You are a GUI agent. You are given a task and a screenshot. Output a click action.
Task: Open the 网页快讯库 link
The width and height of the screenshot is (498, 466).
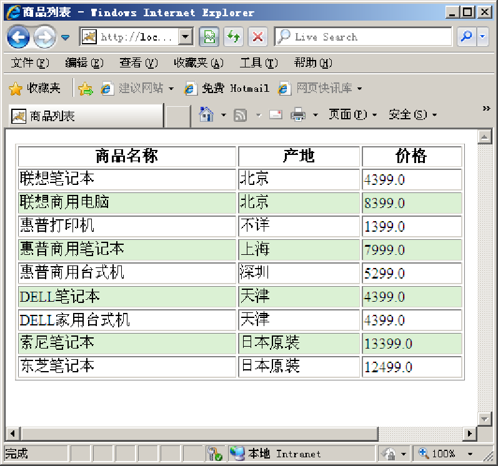click(315, 88)
